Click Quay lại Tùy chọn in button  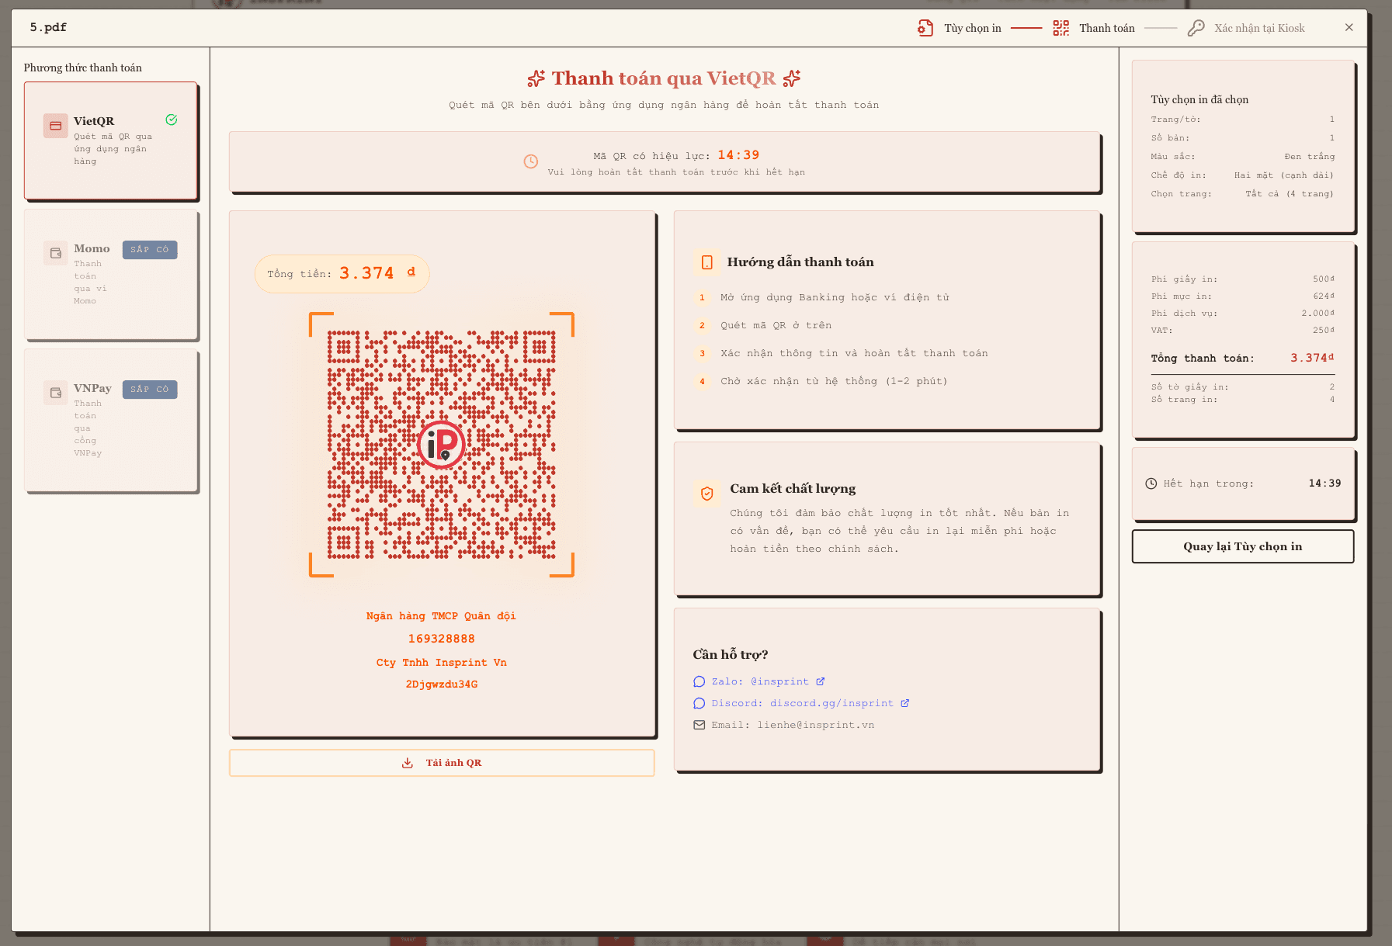click(x=1243, y=546)
